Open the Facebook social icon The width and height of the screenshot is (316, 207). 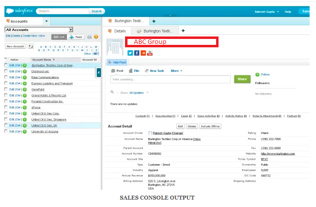(x=137, y=53)
